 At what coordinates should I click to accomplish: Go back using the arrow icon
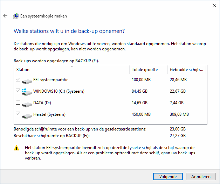pos(5,16)
